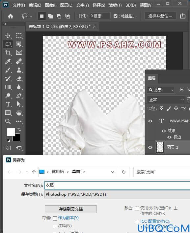The height and width of the screenshot is (233, 190).
Task: Go up one folder level in Save dialog
Action: [34, 172]
